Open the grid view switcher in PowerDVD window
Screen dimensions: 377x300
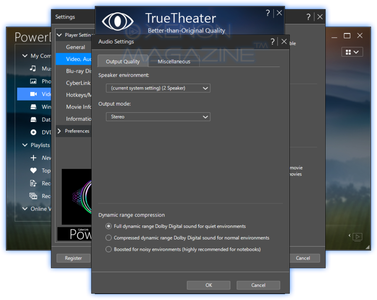(x=352, y=52)
